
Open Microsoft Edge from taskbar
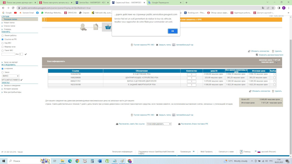coord(70,161)
